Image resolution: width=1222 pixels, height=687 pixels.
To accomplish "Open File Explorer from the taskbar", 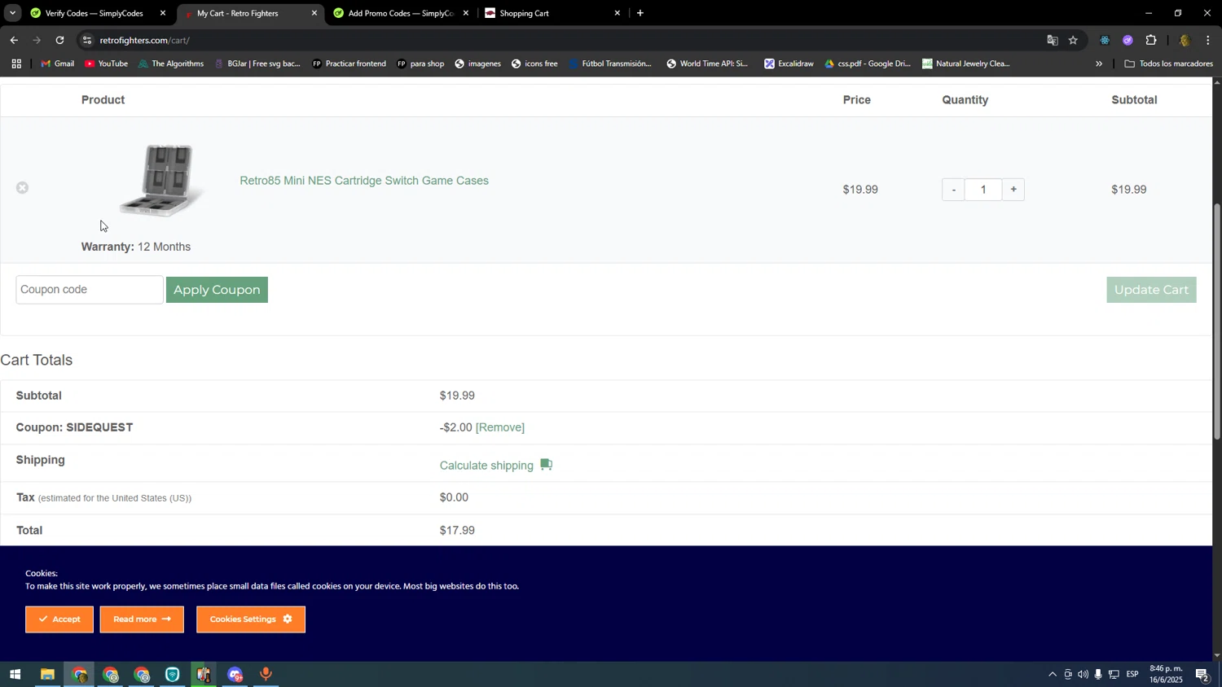I will pos(47,675).
